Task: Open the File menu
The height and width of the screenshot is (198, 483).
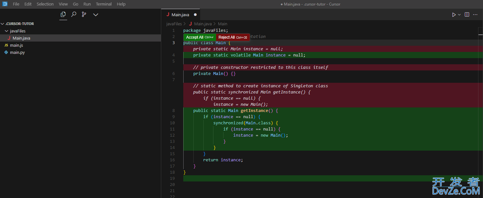Action: [16, 4]
